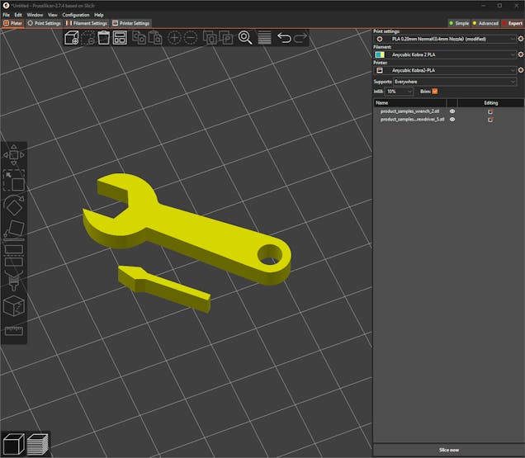Screen dimensions: 525x458
Task: Click the Name column header
Action: (409, 103)
